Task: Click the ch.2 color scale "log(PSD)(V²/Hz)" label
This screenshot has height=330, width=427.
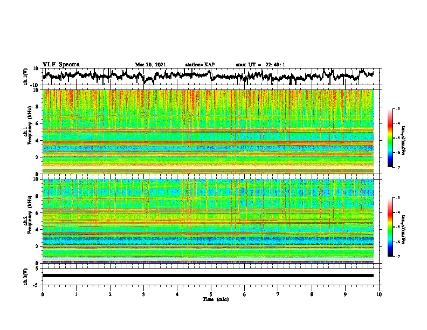Action: pyautogui.click(x=404, y=229)
